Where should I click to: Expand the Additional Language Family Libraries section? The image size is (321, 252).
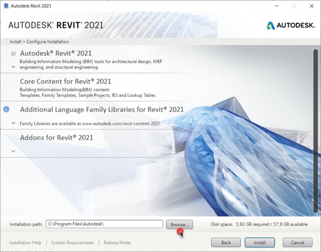(x=13, y=123)
